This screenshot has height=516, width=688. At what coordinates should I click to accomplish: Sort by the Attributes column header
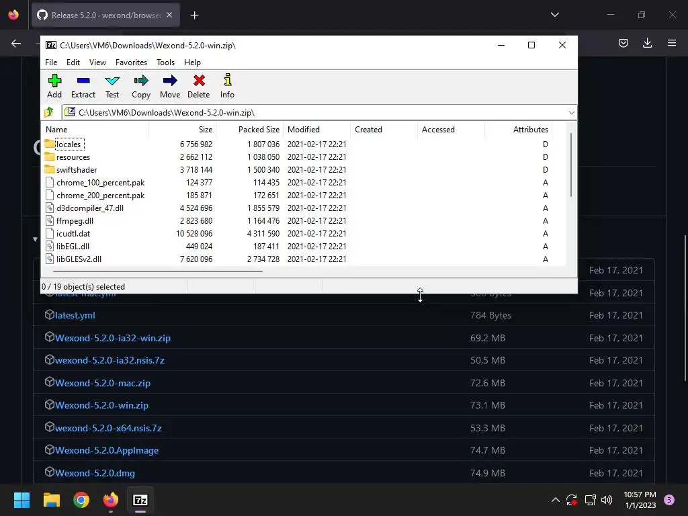(518, 130)
